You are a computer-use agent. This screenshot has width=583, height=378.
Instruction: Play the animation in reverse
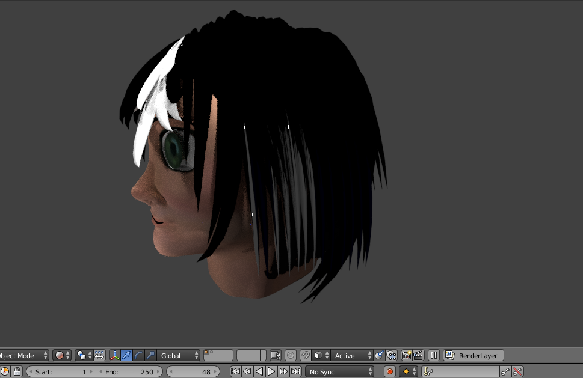click(x=259, y=371)
